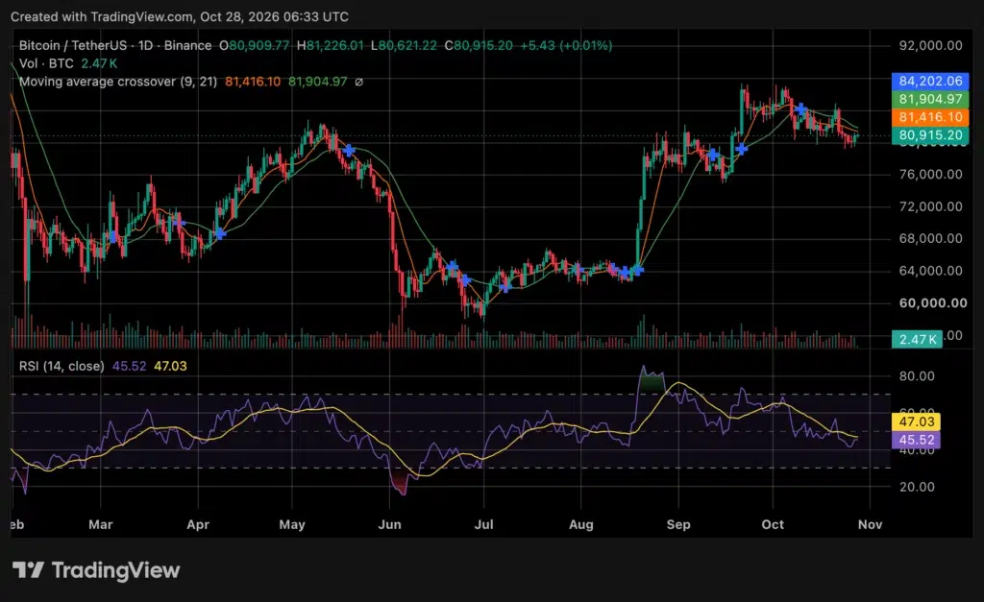This screenshot has height=602, width=984.
Task: Click the close price C80,915.20 in the header
Action: (479, 45)
